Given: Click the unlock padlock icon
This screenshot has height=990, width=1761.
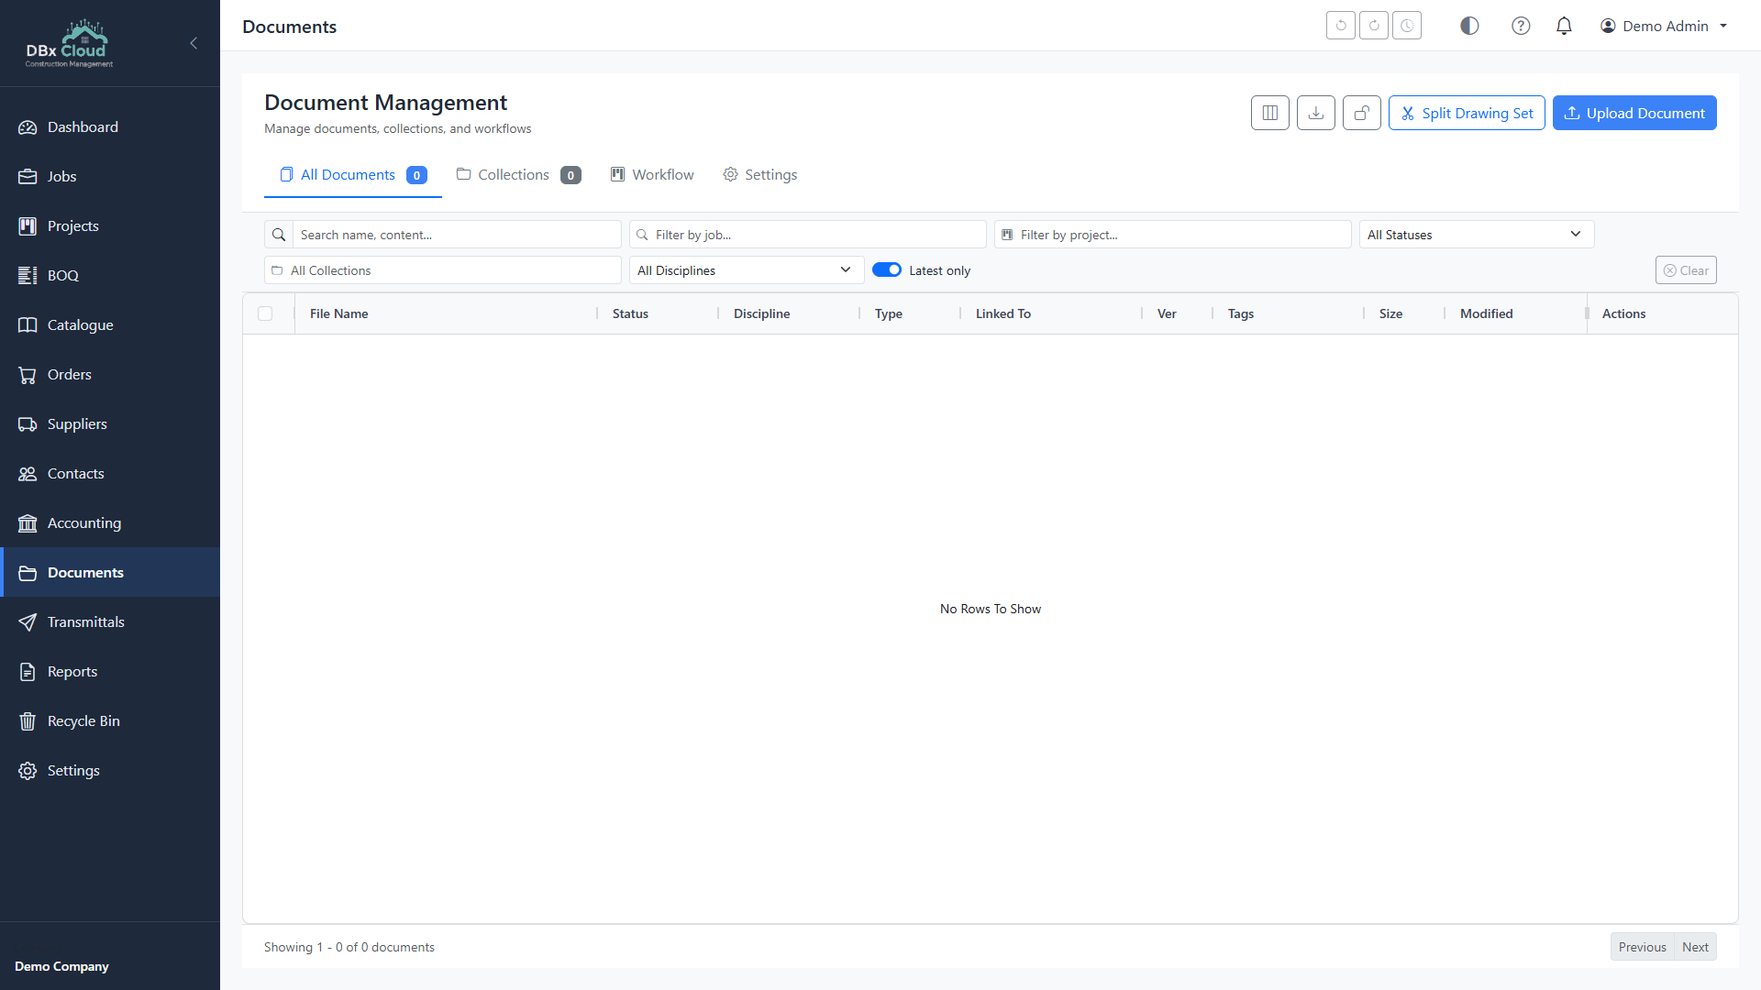Looking at the screenshot, I should click(1361, 113).
